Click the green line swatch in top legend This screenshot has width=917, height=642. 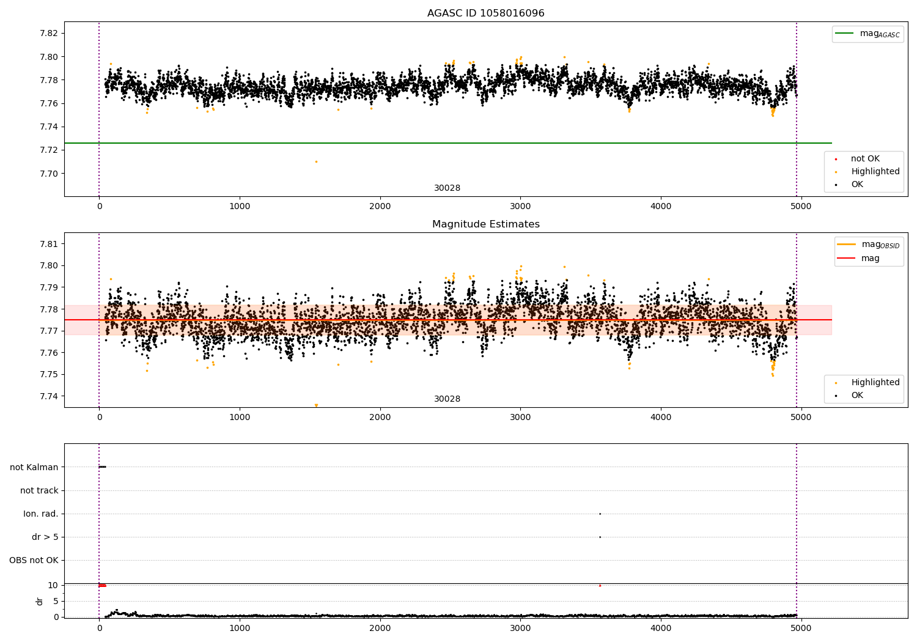pos(845,34)
